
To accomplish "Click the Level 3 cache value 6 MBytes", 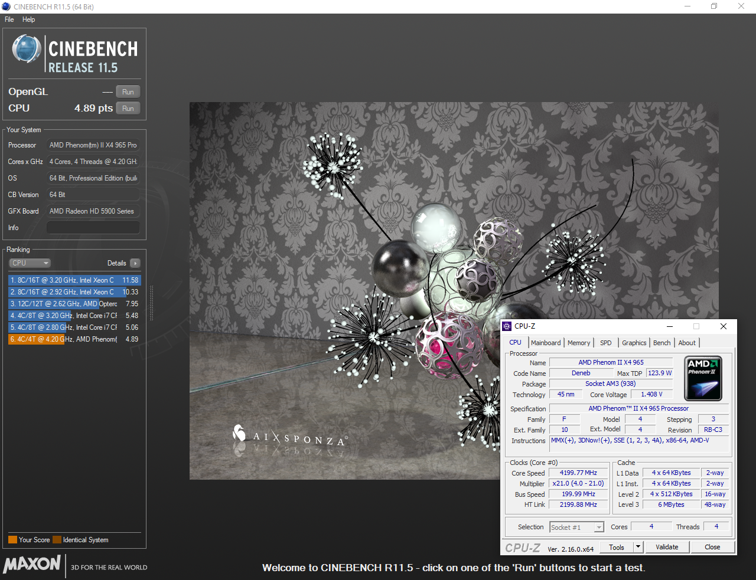I will (x=671, y=505).
